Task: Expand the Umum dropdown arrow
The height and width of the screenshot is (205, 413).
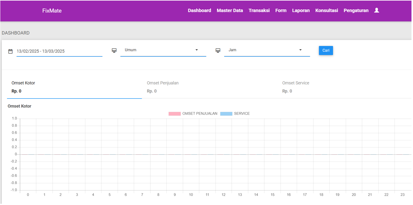Action: pos(196,50)
